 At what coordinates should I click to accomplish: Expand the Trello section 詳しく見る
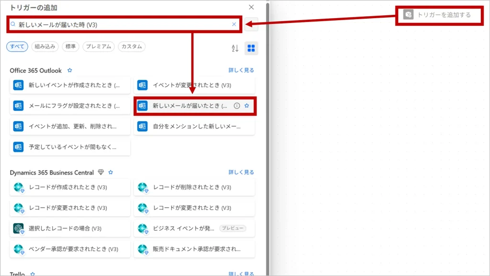pos(241,274)
